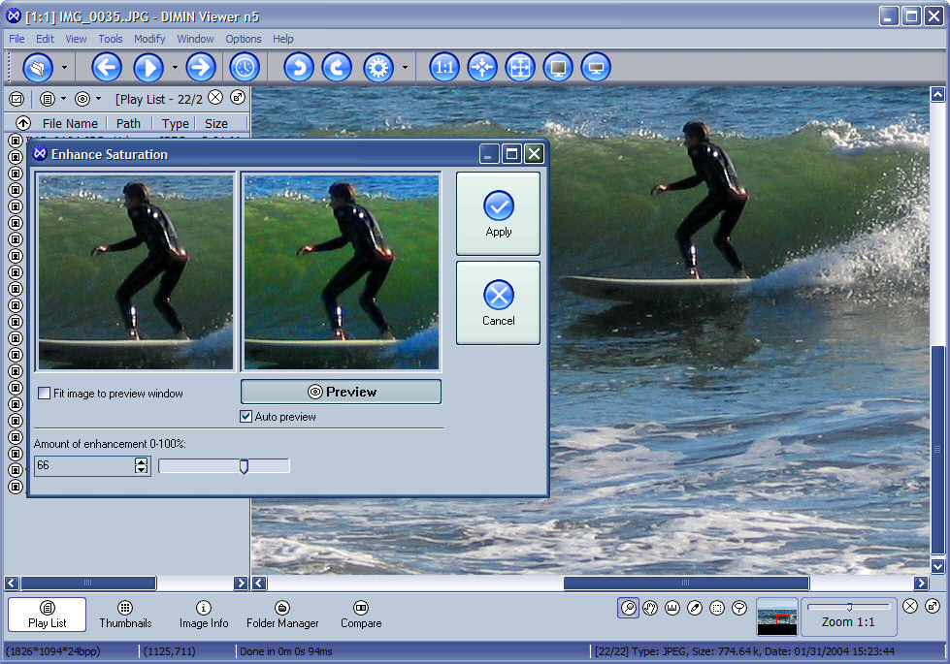The width and height of the screenshot is (950, 664).
Task: Open the dropdown next to the open files icon
Action: coord(64,67)
